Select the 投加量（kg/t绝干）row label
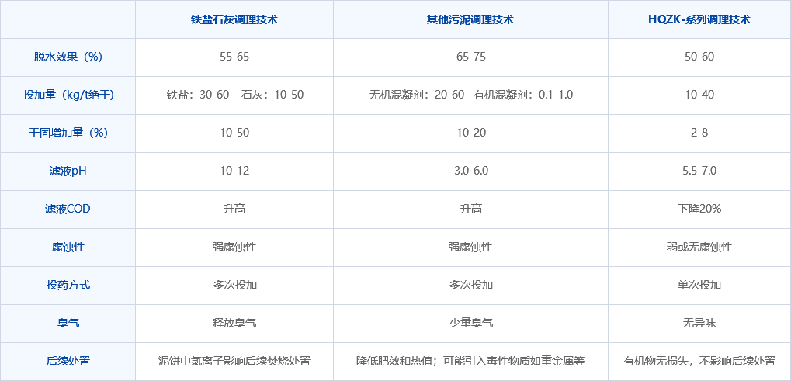Viewport: 791px width, 381px height. [68, 95]
